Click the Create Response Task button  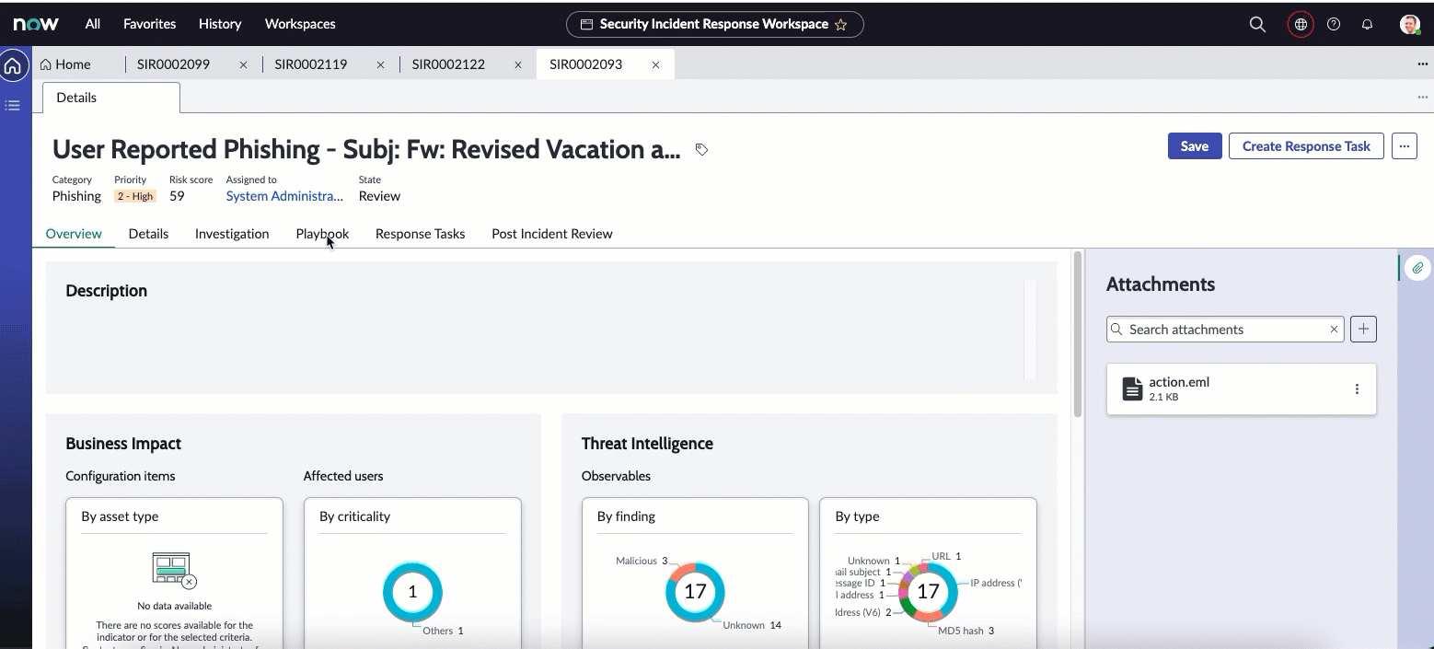1306,145
